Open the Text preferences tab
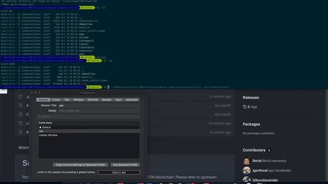The width and height of the screenshot is (328, 184). tap(67, 100)
